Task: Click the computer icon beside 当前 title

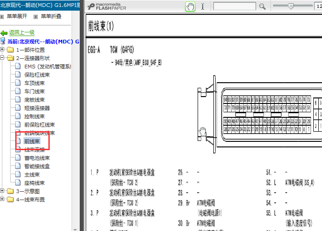Action: click(3, 41)
